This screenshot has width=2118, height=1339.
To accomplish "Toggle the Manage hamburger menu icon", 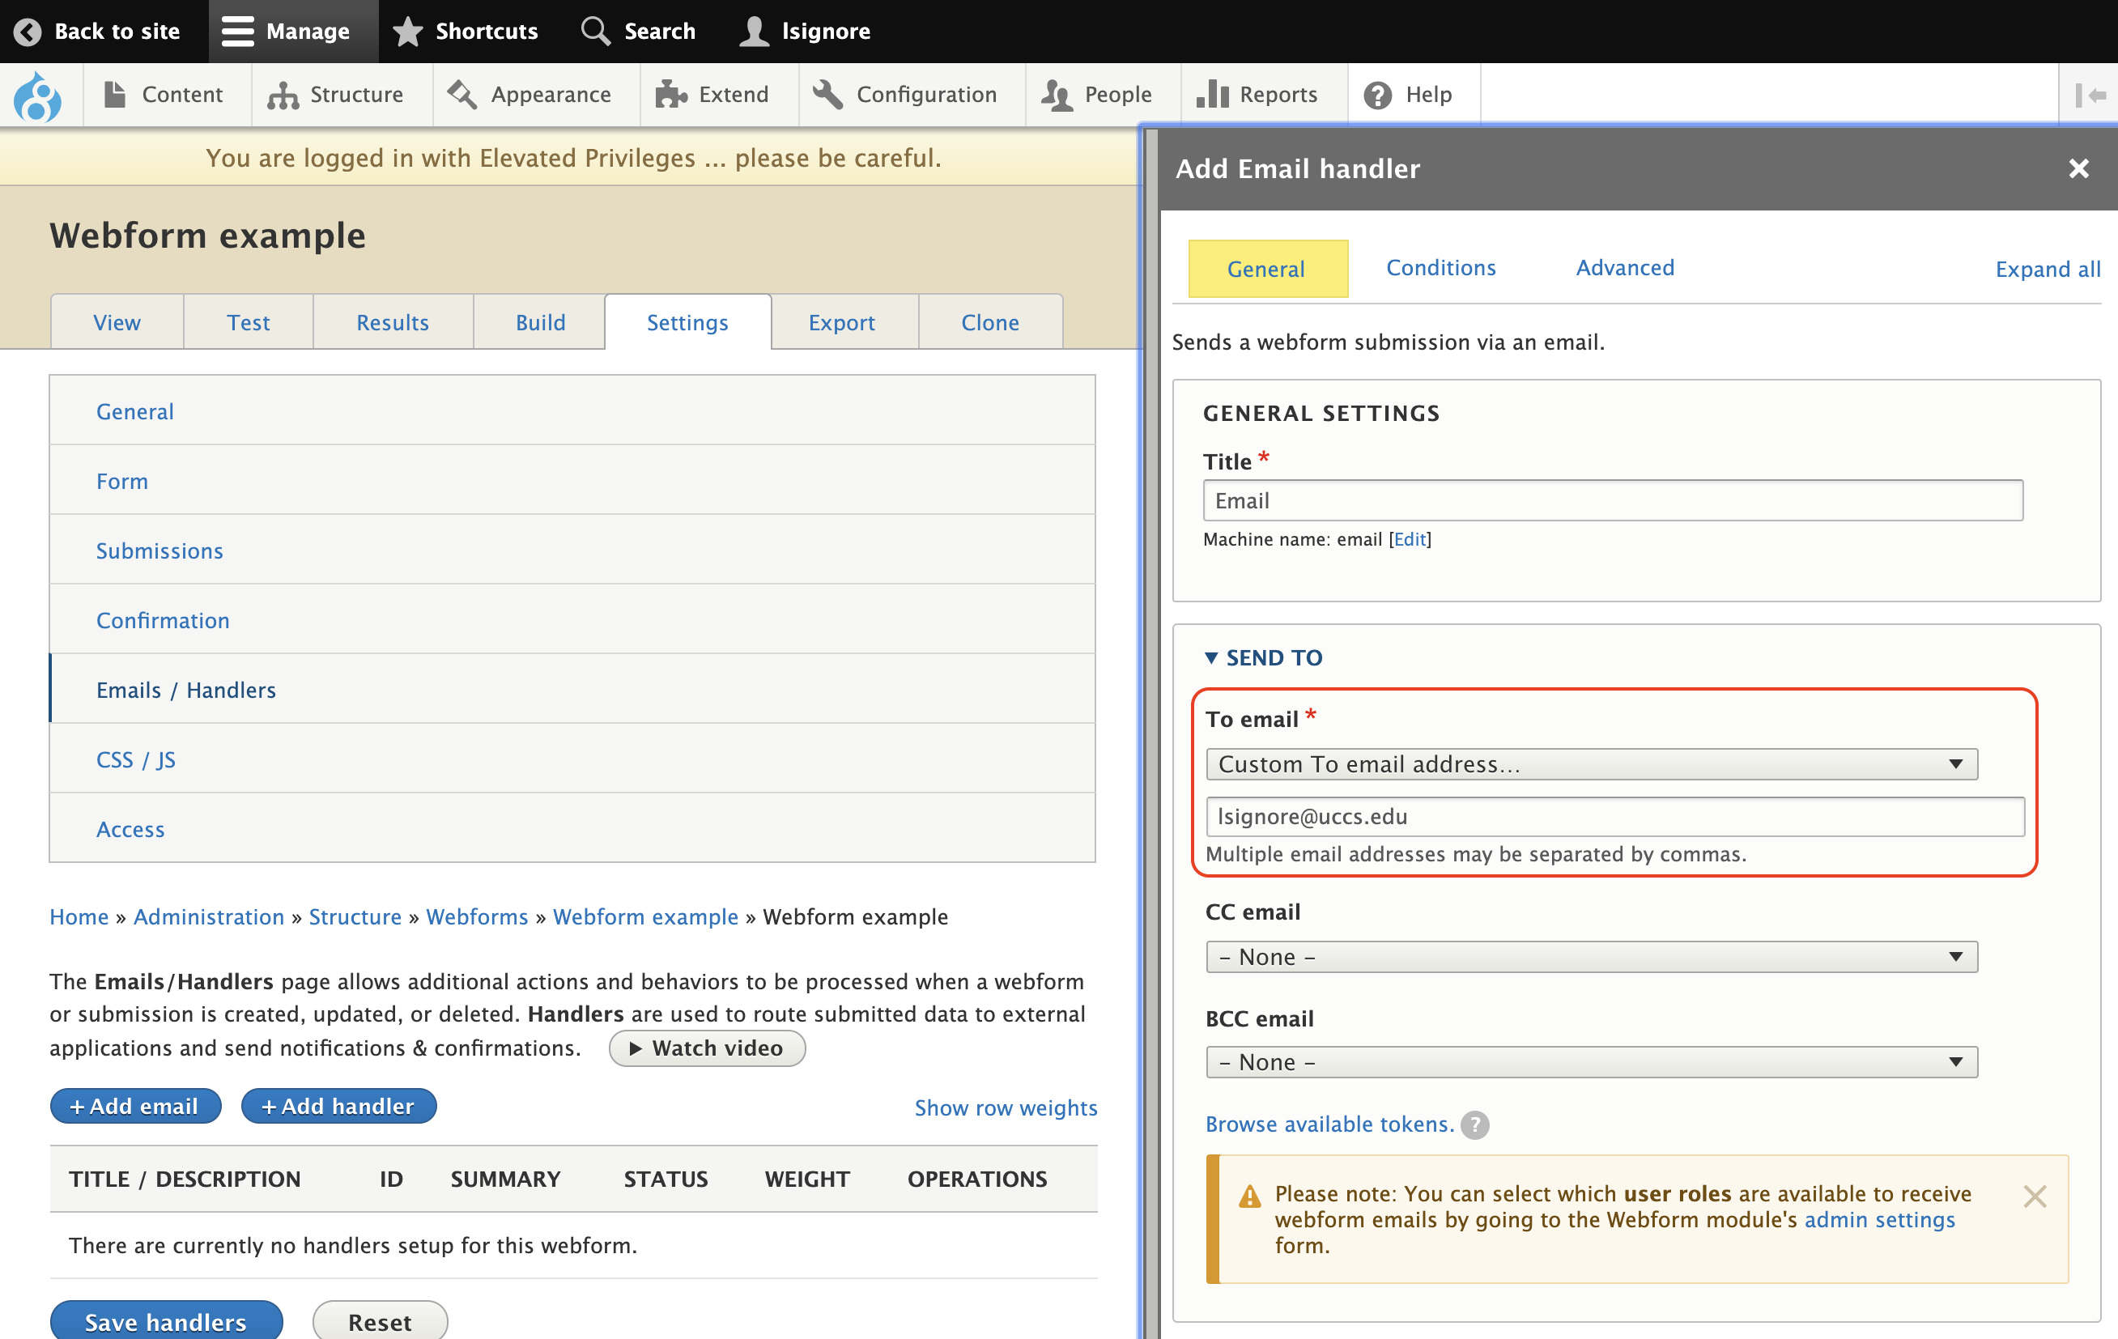I will (x=237, y=32).
